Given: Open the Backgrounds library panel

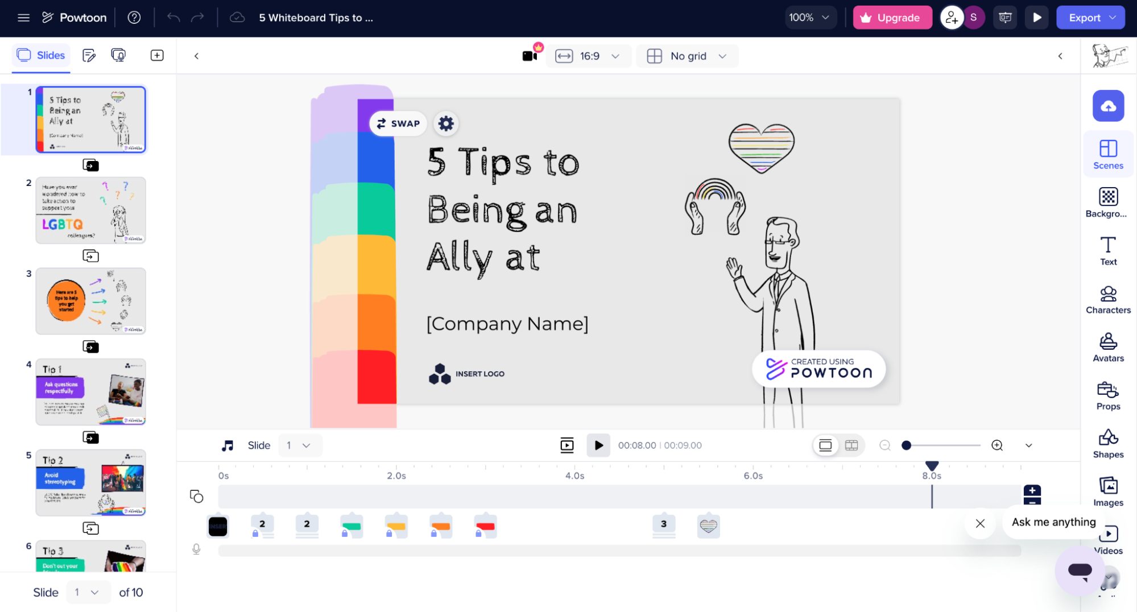Looking at the screenshot, I should coord(1108,202).
